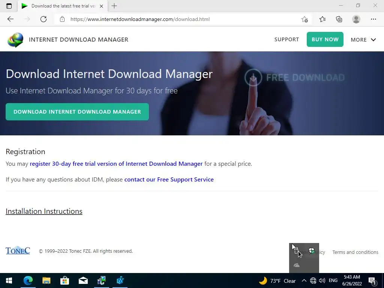This screenshot has width=384, height=288.
Task: Open contact our Free Support Service link
Action: click(x=169, y=180)
